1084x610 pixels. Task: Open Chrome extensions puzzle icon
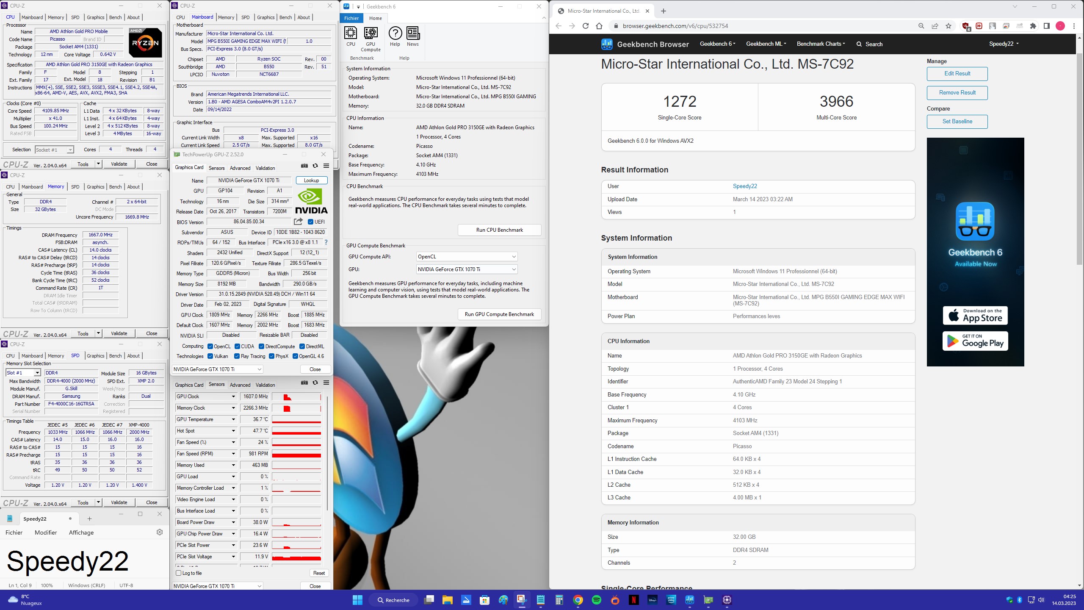pos(1033,26)
